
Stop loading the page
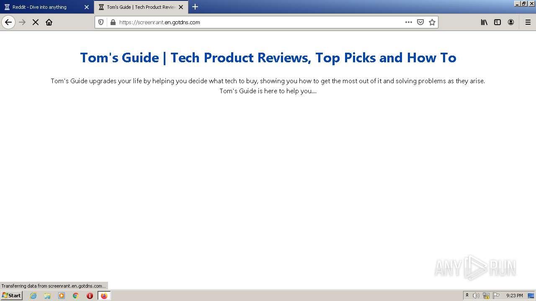pos(36,22)
